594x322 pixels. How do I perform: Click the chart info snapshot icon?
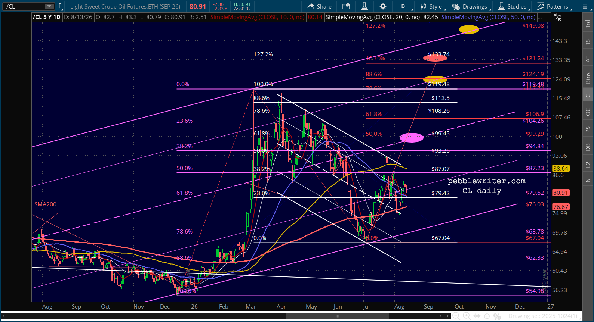pyautogui.click(x=346, y=6)
